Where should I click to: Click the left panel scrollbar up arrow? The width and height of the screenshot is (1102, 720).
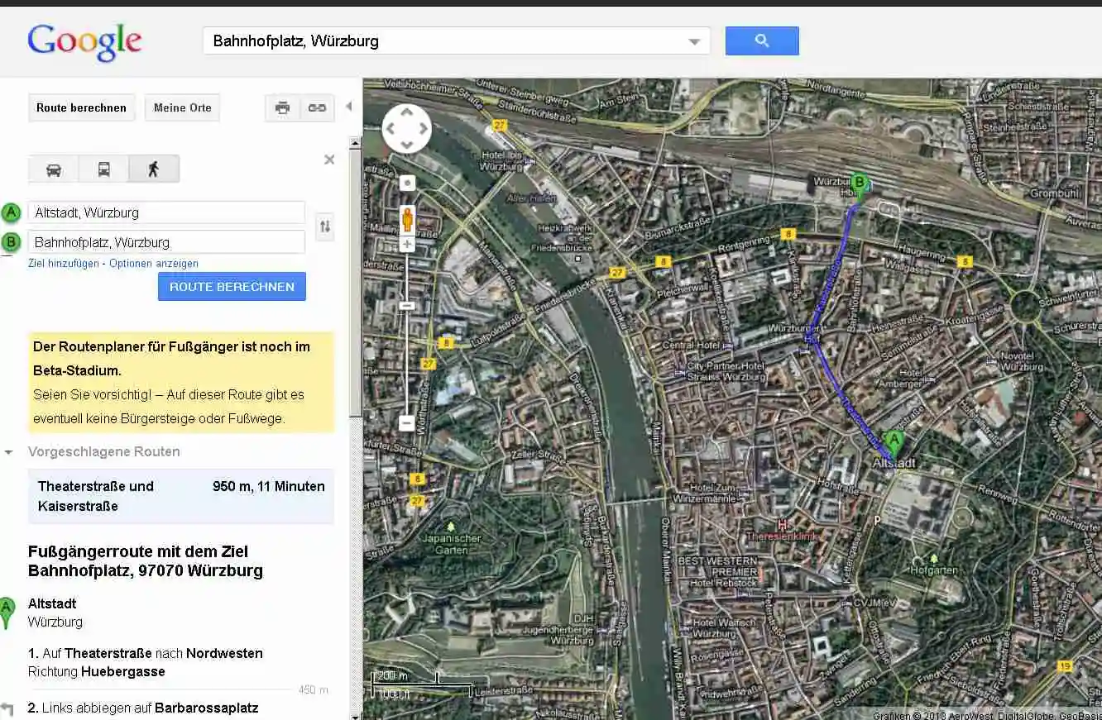356,142
